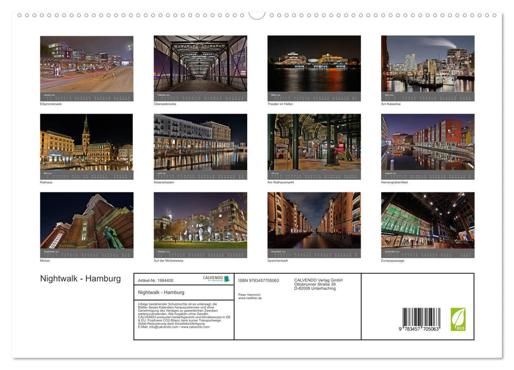View the Überseebrücke February photo
Image resolution: width=514 pixels, height=370 pixels.
pos(200,66)
